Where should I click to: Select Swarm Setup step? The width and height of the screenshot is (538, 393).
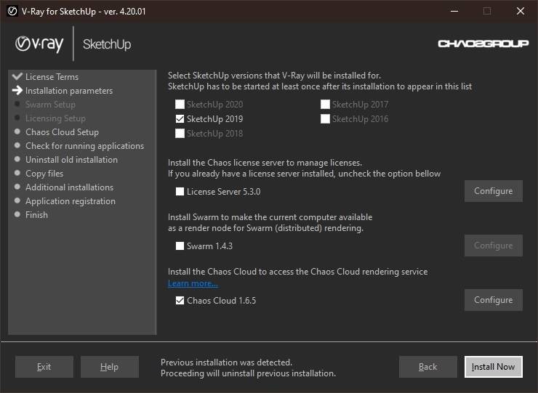[50, 105]
